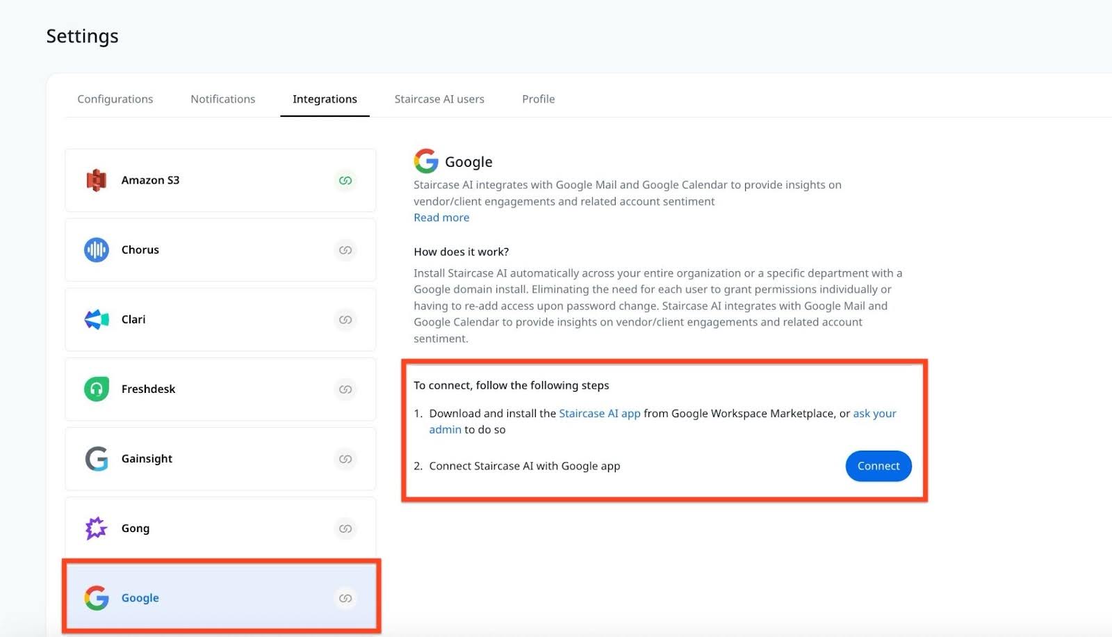The width and height of the screenshot is (1112, 637).
Task: Click the Chorus logo icon
Action: [96, 250]
